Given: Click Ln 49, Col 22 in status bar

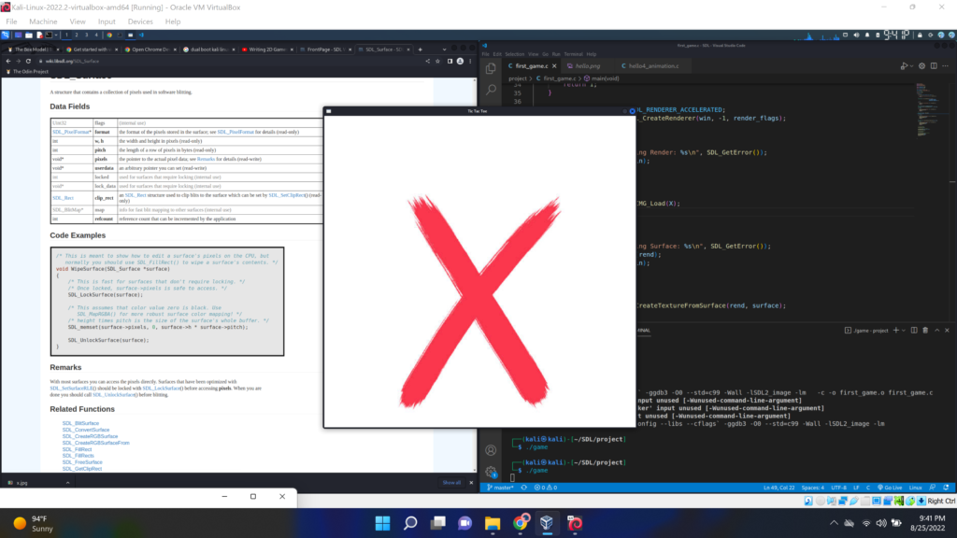Looking at the screenshot, I should 778,488.
